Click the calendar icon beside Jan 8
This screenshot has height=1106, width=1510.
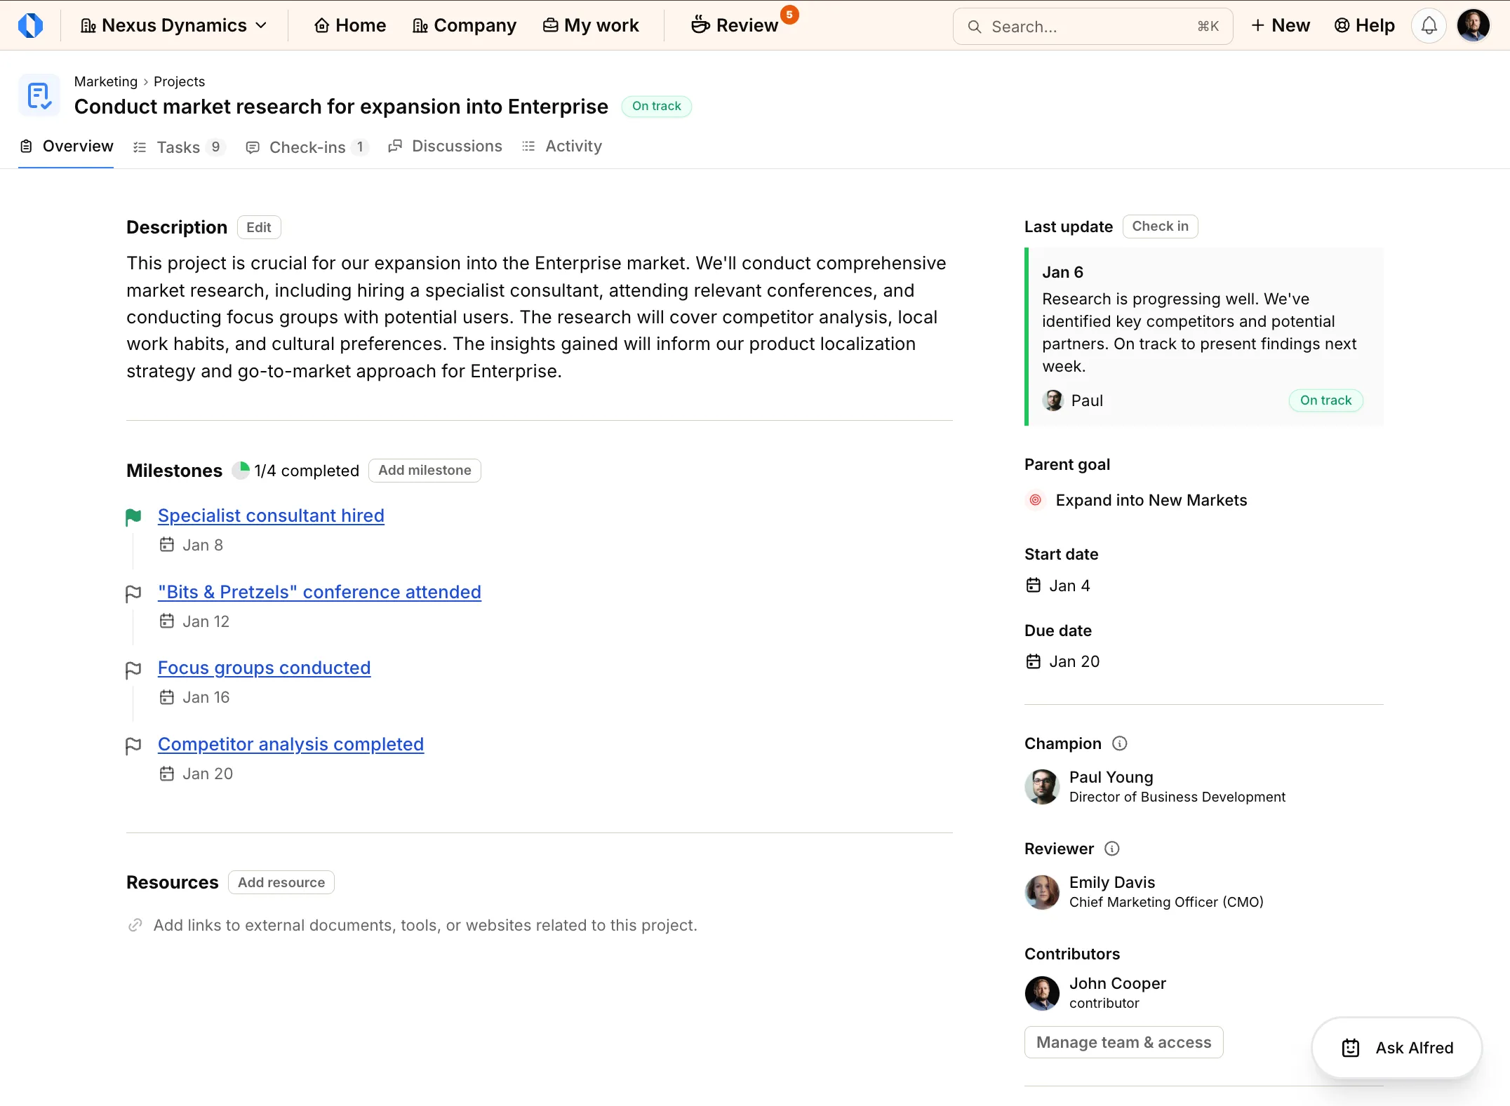166,544
